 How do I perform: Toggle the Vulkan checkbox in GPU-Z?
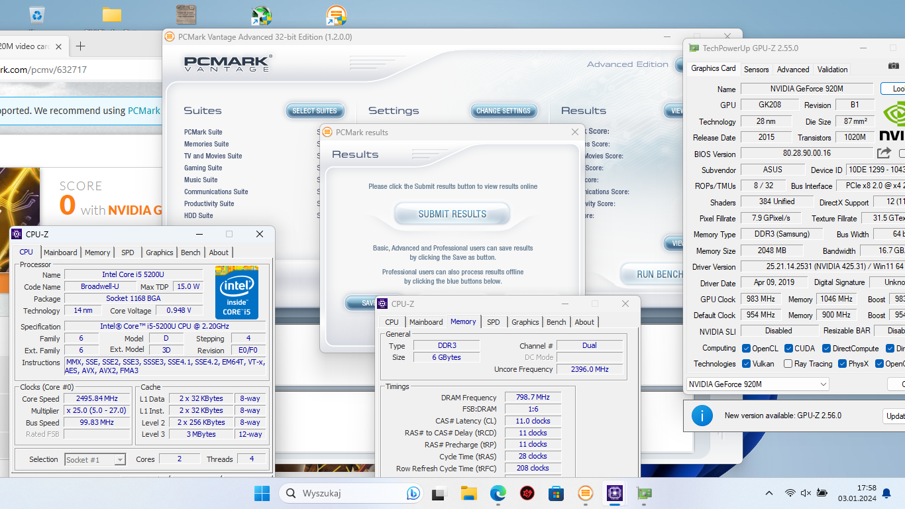pyautogui.click(x=747, y=364)
